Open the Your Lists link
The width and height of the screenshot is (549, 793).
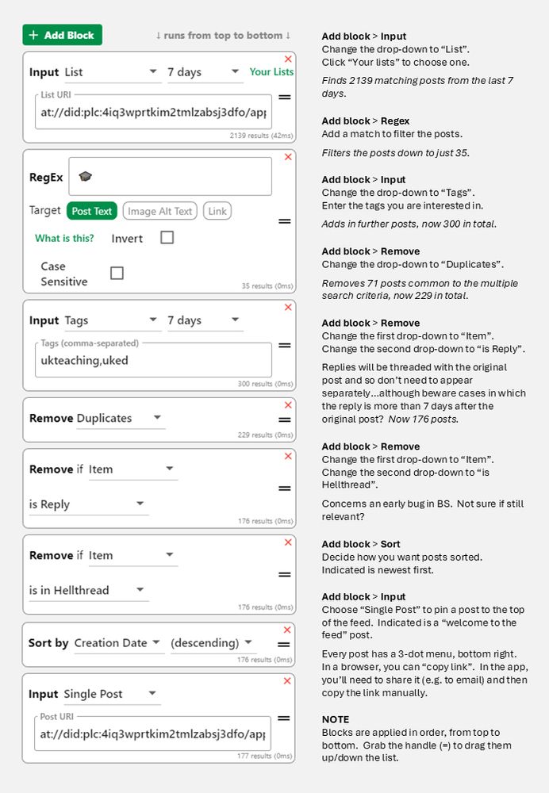tap(271, 72)
